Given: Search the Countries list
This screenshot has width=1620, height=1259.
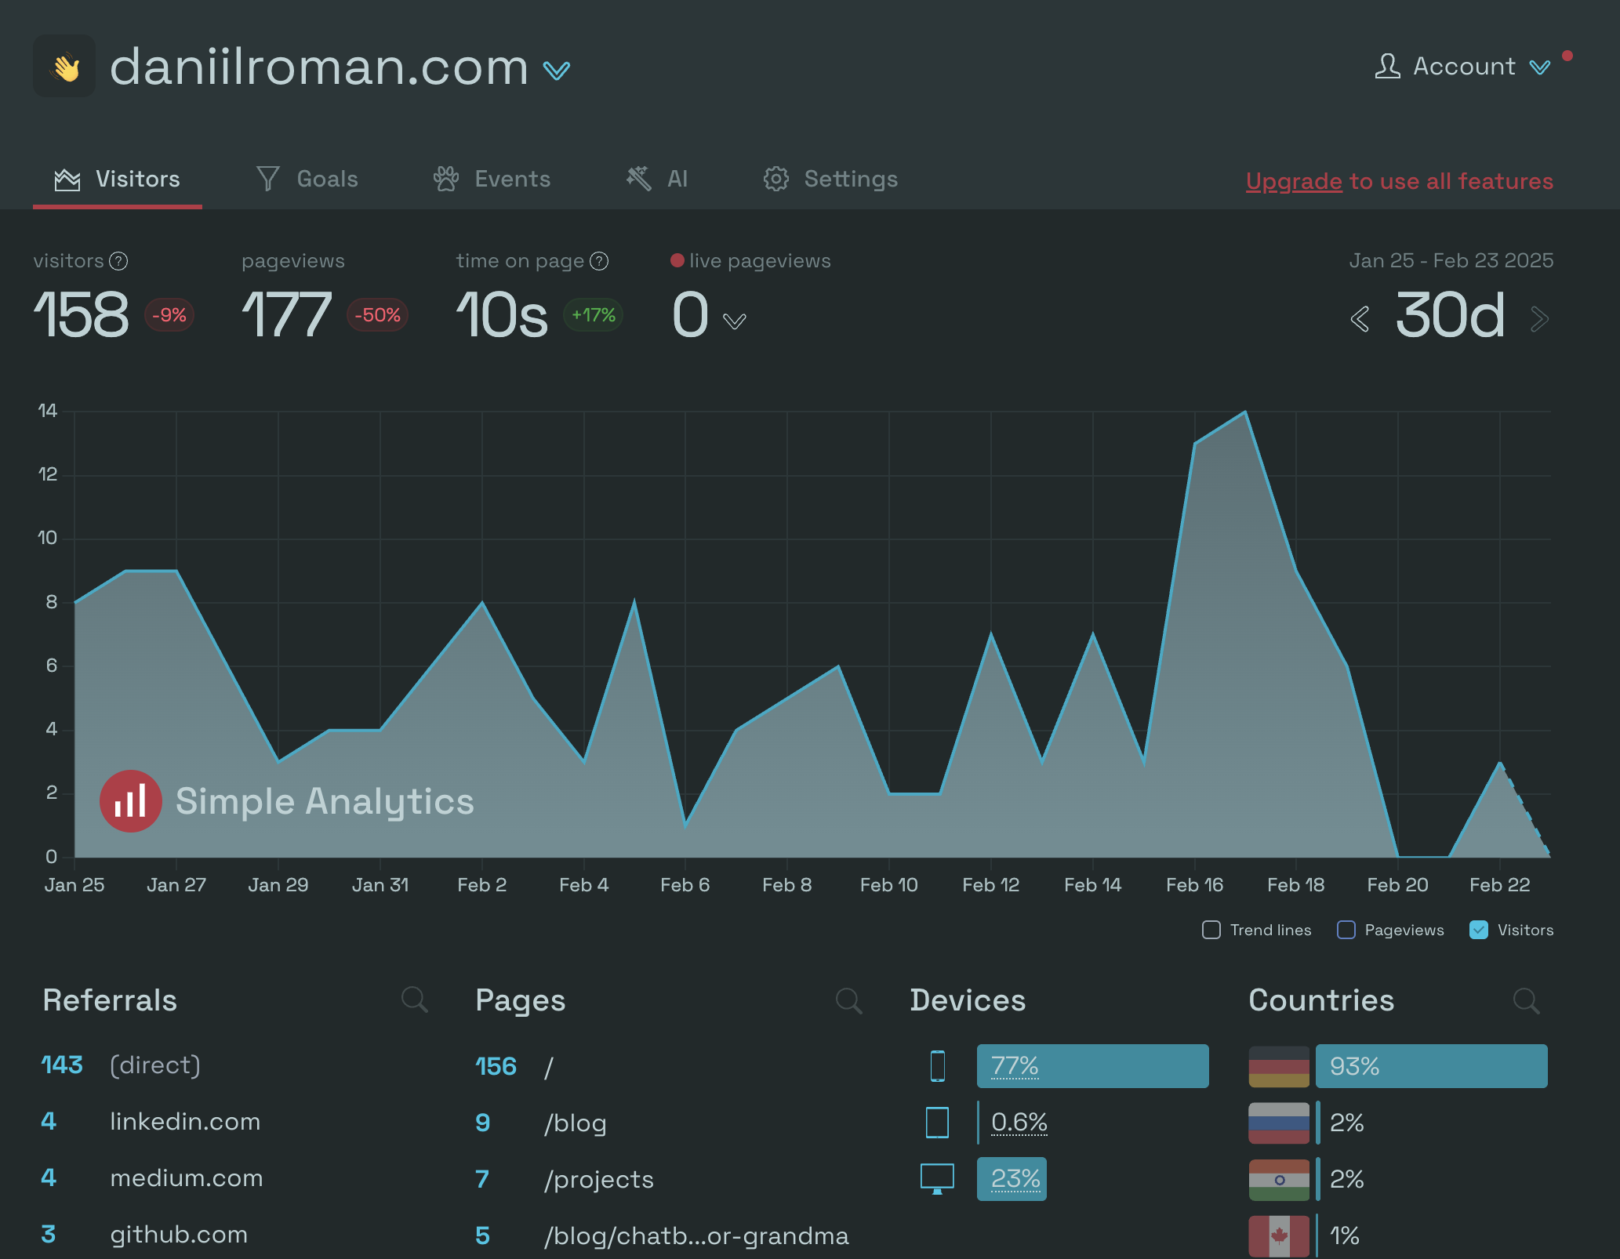Looking at the screenshot, I should point(1526,1000).
